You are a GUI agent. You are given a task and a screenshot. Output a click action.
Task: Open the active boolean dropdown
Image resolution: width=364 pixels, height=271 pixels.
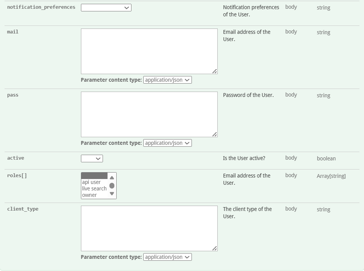92,158
